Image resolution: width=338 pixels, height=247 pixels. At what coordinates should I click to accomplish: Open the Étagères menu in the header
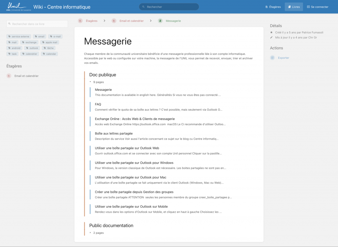coord(273,7)
